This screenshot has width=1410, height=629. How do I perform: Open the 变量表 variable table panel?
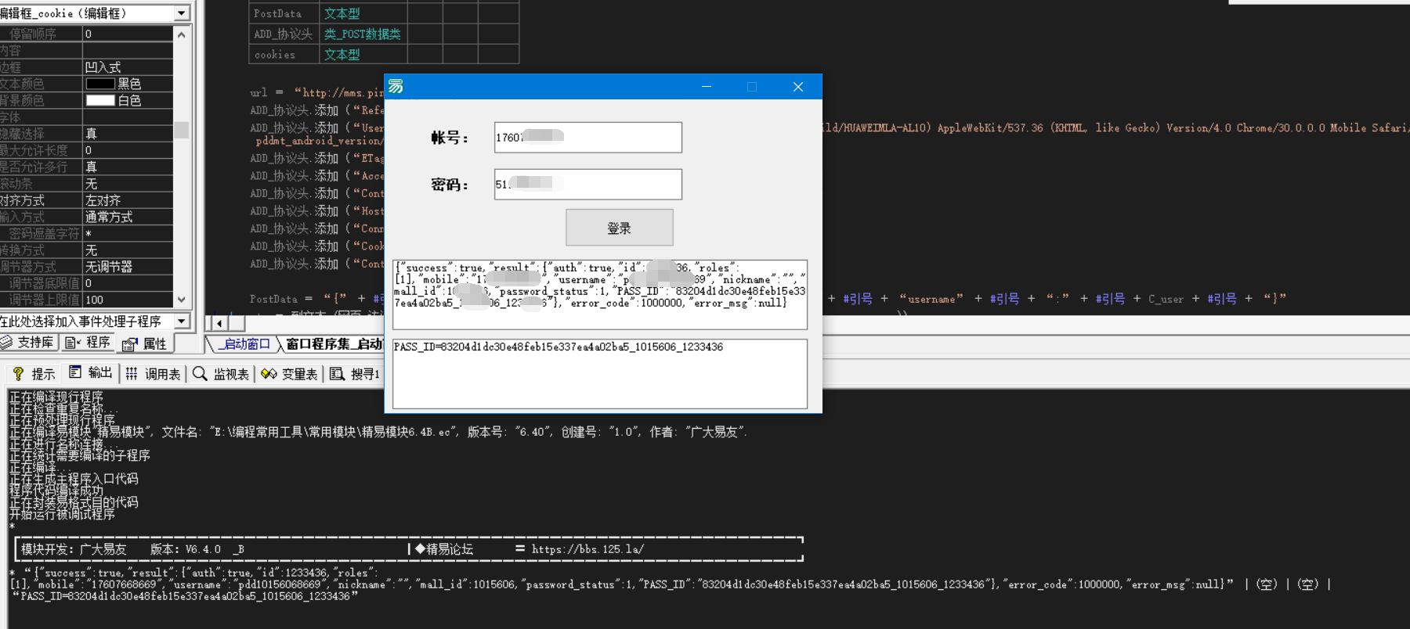(x=290, y=374)
